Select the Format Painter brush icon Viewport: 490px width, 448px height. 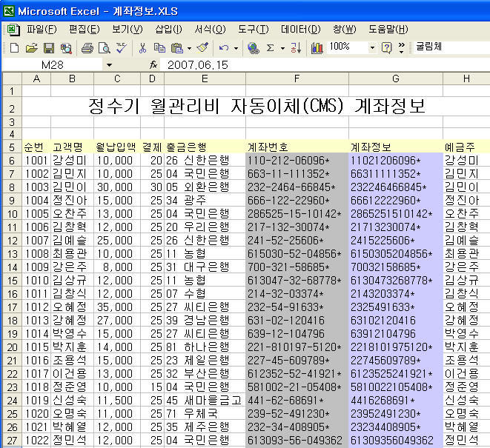click(x=202, y=48)
